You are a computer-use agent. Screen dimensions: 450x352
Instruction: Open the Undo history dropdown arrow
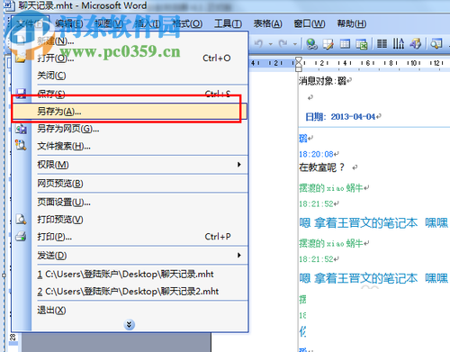coord(270,44)
